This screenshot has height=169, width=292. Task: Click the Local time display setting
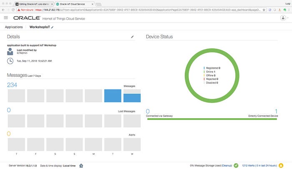(69, 166)
